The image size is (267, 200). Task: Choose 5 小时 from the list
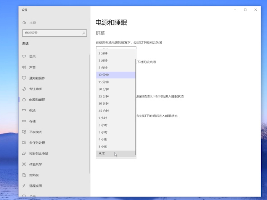pos(116,147)
